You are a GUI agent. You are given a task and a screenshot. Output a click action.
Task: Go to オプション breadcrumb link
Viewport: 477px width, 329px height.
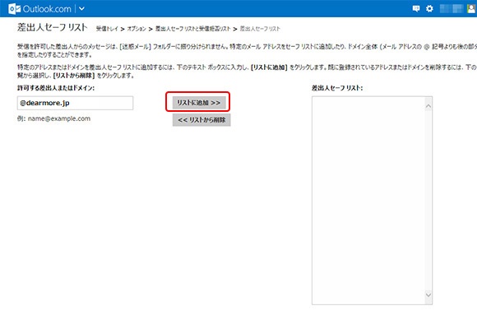click(137, 29)
